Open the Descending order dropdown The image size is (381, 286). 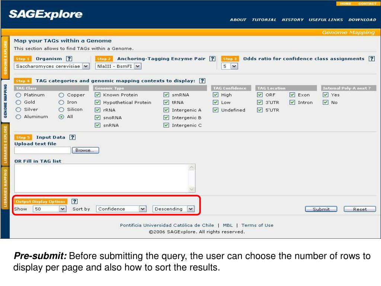click(x=173, y=209)
